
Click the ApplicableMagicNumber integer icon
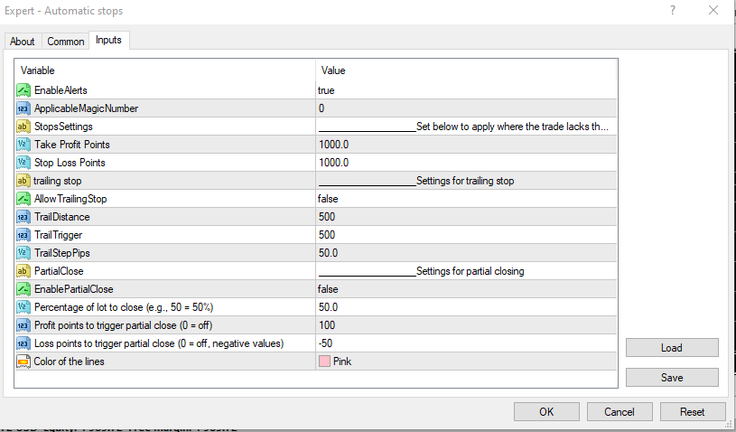(24, 108)
